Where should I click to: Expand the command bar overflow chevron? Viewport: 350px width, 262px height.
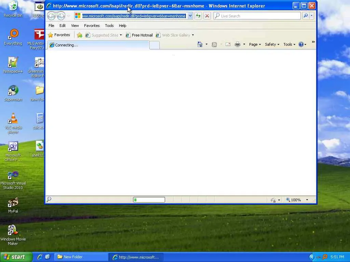pos(313,42)
